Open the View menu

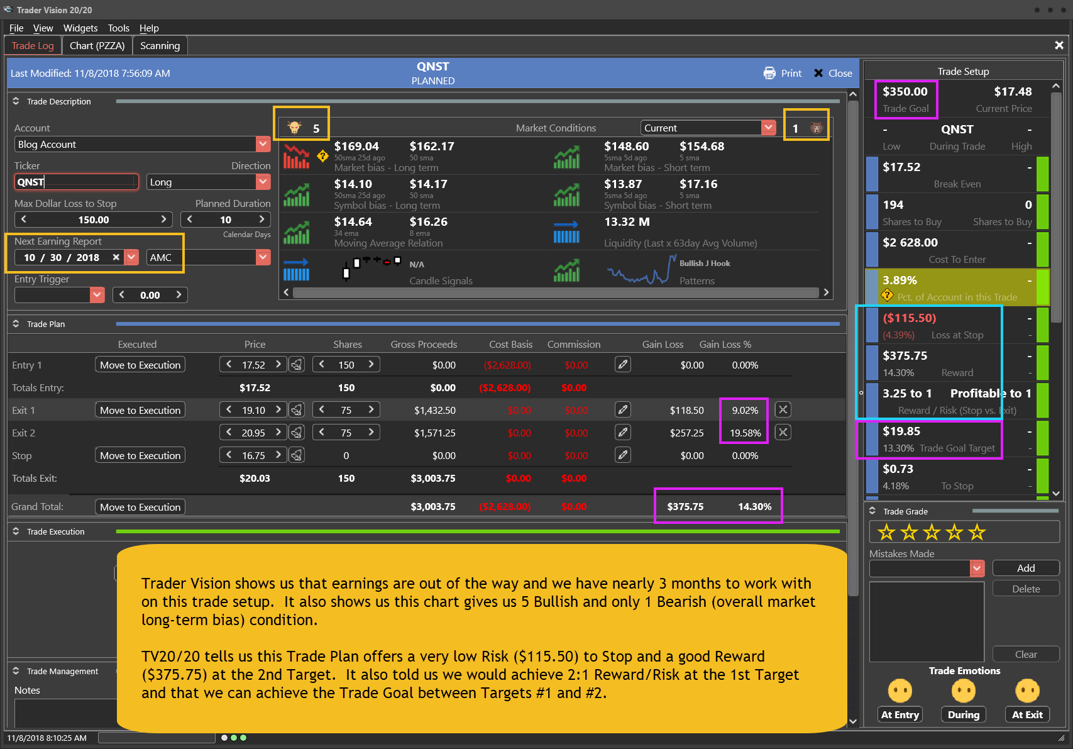43,28
